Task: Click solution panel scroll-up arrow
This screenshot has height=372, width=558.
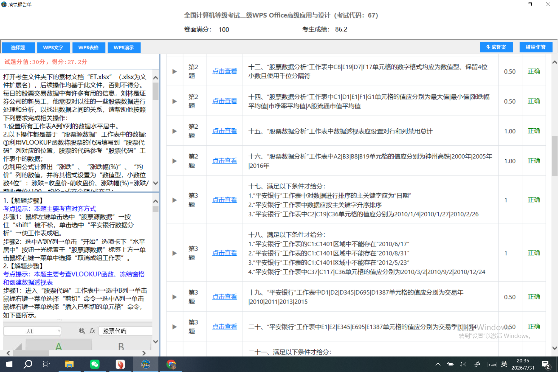Action: (x=156, y=201)
